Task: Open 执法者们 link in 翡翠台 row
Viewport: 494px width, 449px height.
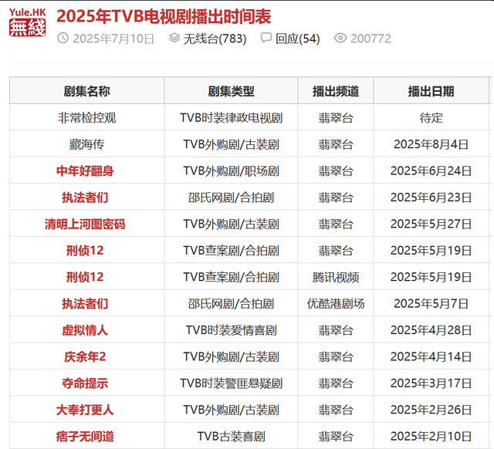Action: pyautogui.click(x=85, y=197)
